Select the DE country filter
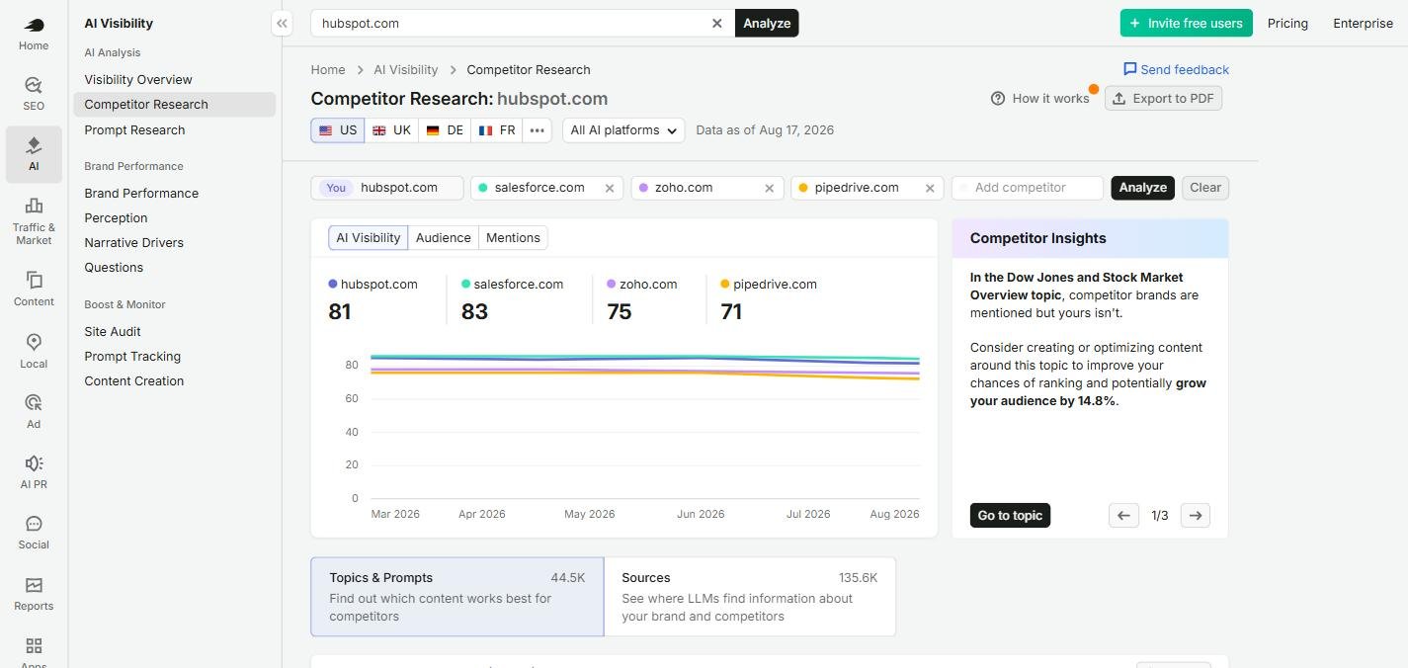Image resolution: width=1408 pixels, height=668 pixels. [445, 130]
